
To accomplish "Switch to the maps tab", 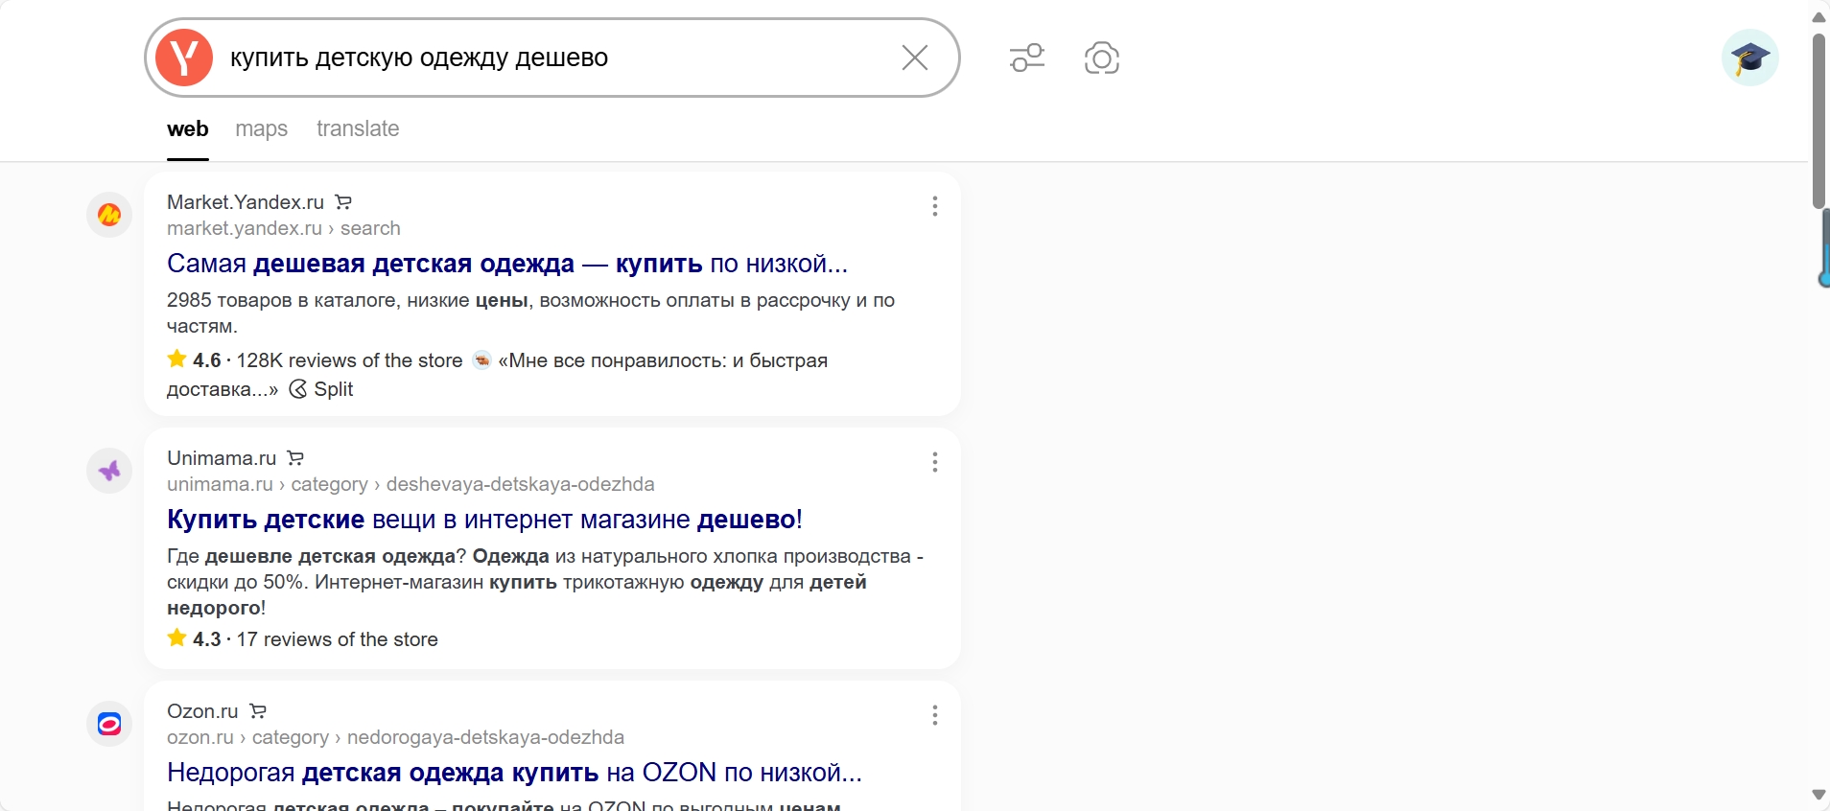I will [x=262, y=128].
